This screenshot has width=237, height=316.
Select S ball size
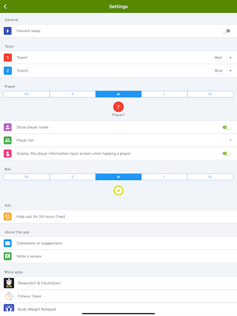73,177
